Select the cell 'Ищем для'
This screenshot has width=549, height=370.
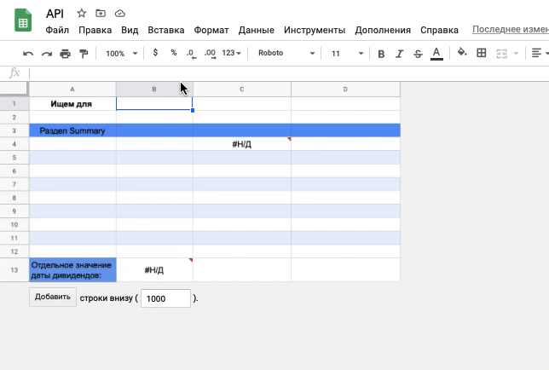click(72, 104)
